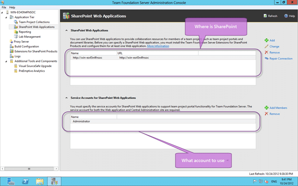Click Name column header in service accounts
Image resolution: width=298 pixels, height=186 pixels.
(x=94, y=117)
